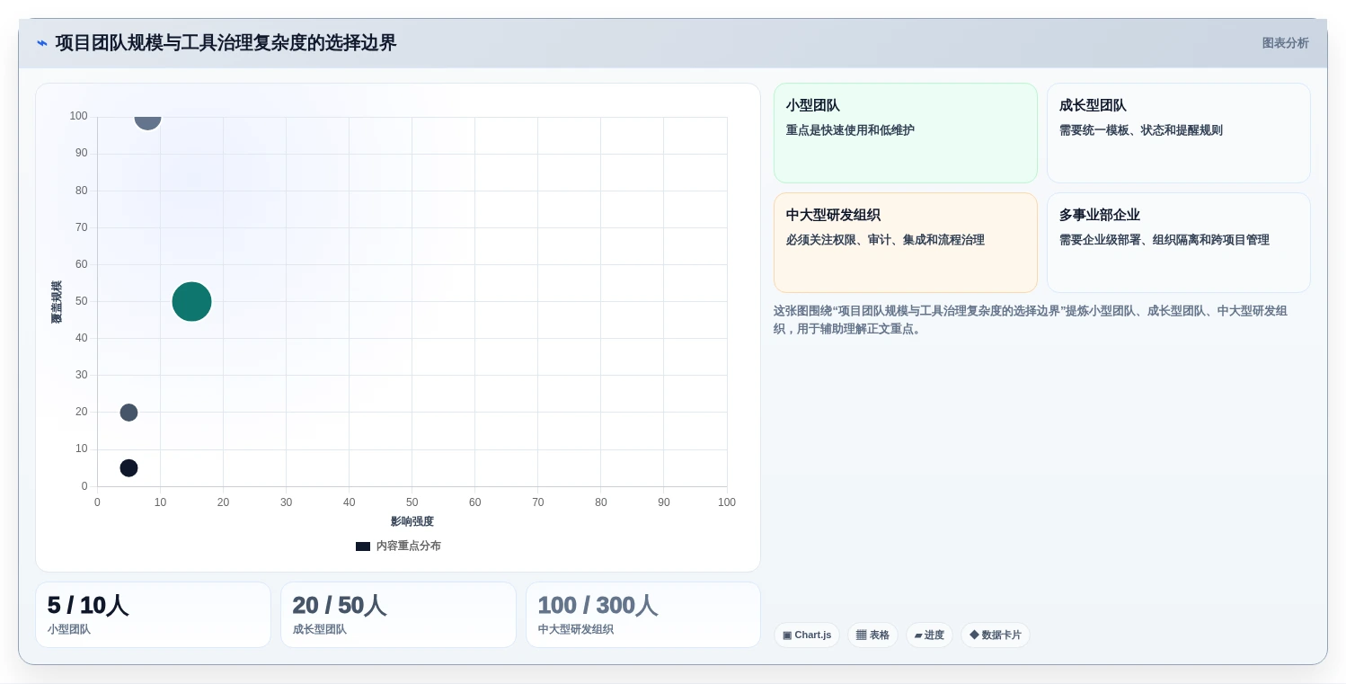This screenshot has width=1346, height=684.
Task: Click the 中大型研发组织 caption under 100 / 300人
Action: tap(576, 629)
